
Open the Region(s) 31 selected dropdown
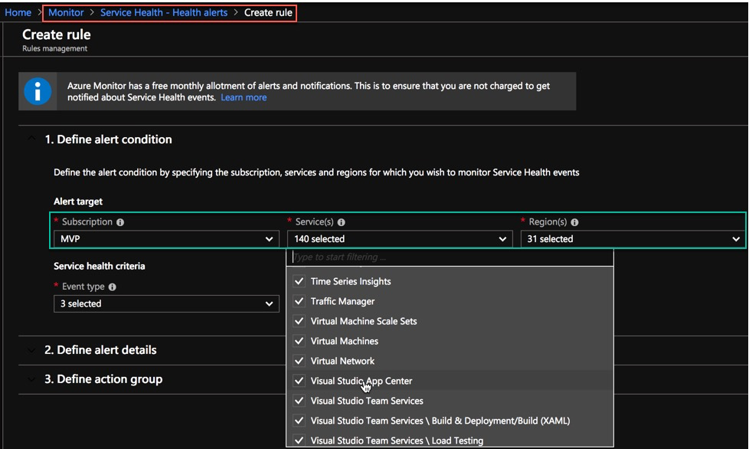(x=633, y=239)
